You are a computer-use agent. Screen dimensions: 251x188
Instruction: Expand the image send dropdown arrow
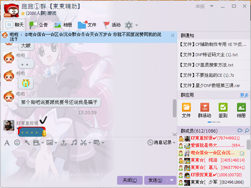pyautogui.click(x=56, y=142)
